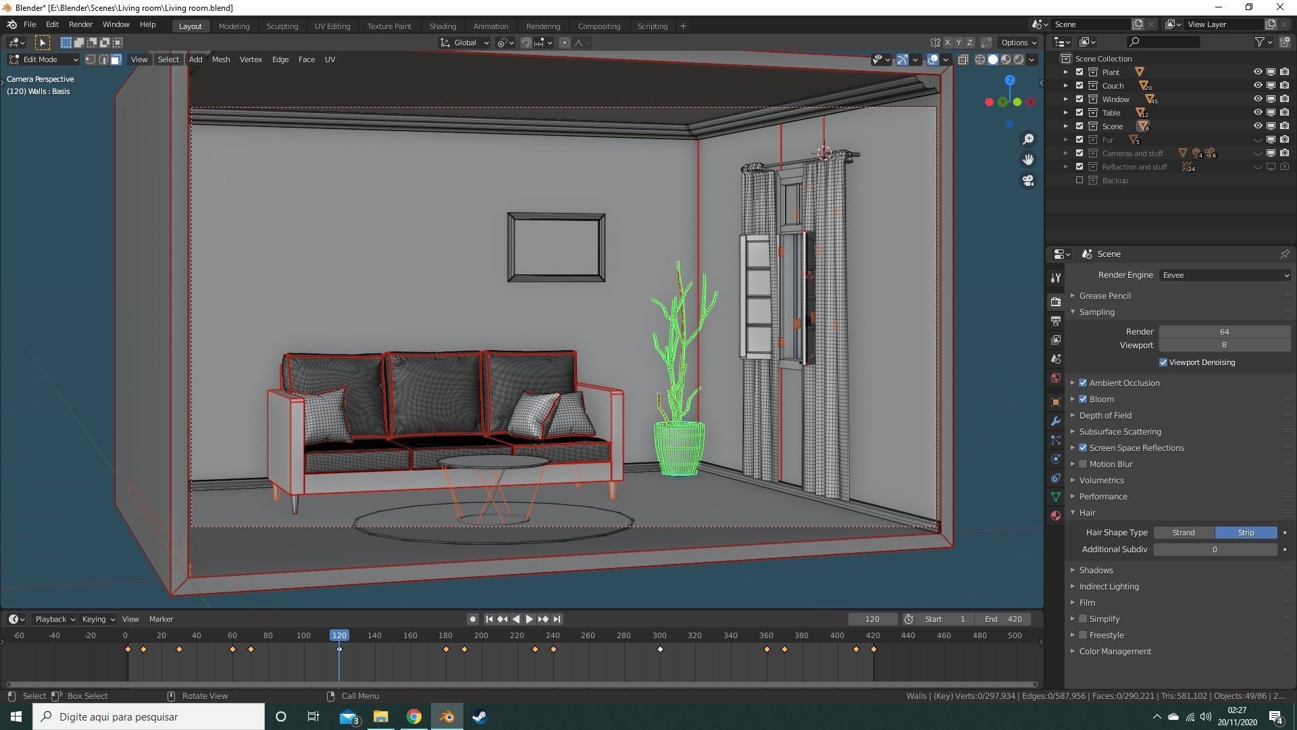Disable the Bloom checkbox
Image resolution: width=1297 pixels, height=730 pixels.
click(x=1083, y=399)
